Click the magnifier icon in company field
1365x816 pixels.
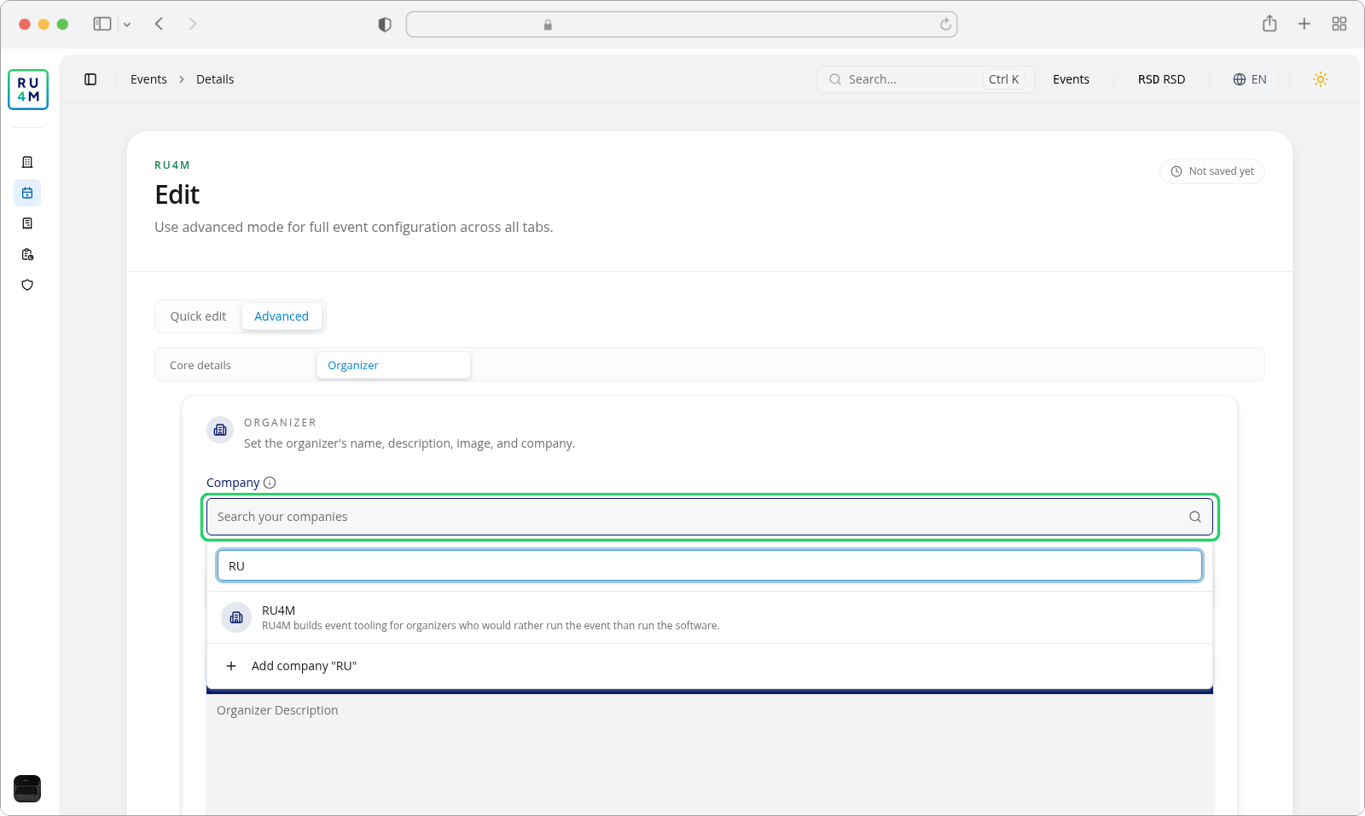(x=1195, y=517)
